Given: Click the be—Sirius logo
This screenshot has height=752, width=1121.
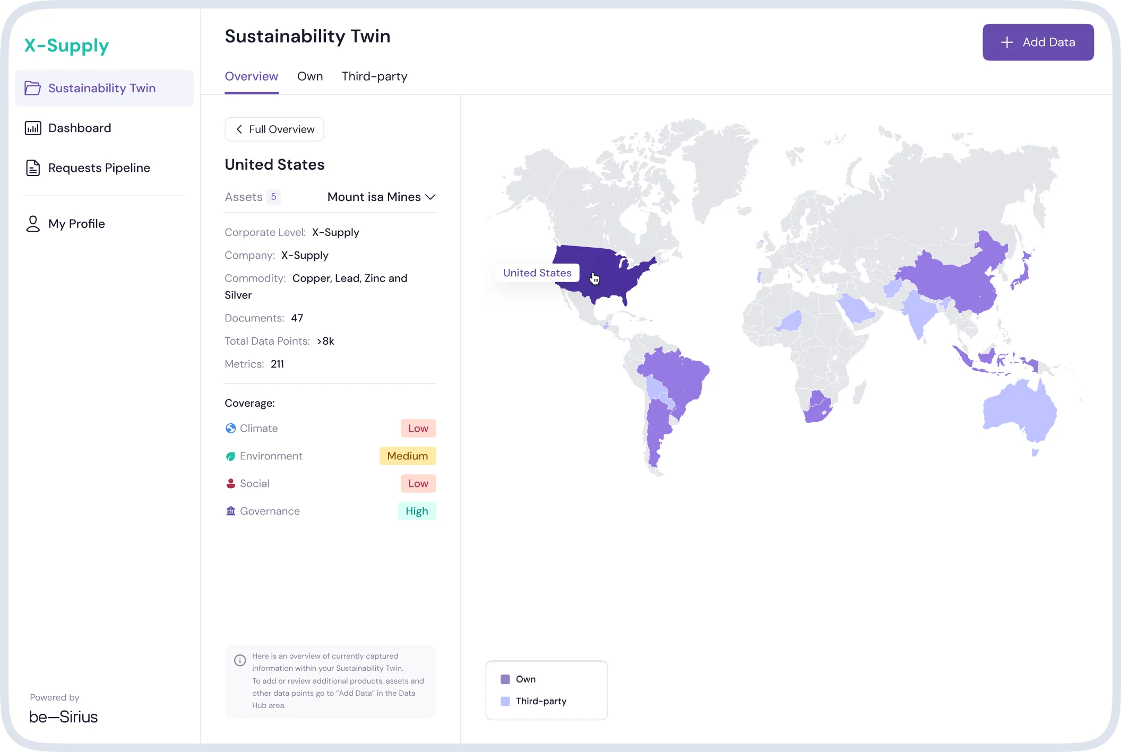Looking at the screenshot, I should (63, 717).
